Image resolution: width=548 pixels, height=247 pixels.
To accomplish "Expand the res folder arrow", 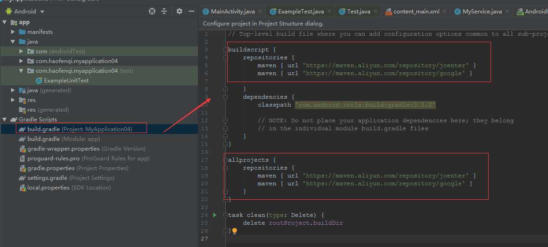I will (13, 100).
